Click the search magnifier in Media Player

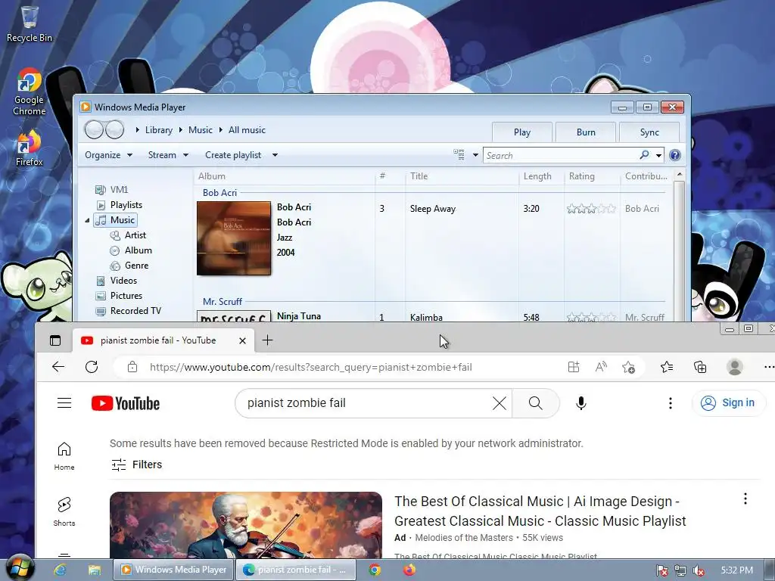pos(644,155)
